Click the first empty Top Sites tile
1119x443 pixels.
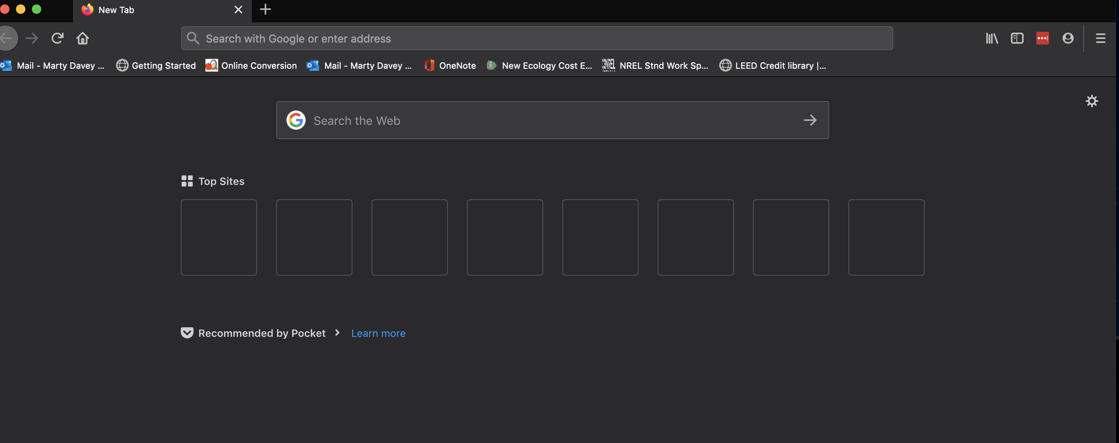219,237
